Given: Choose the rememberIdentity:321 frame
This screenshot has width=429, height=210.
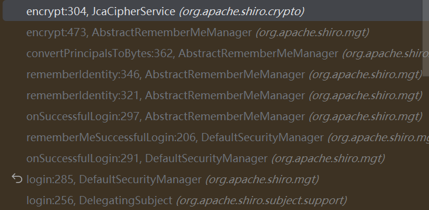Looking at the screenshot, I should coord(213,96).
